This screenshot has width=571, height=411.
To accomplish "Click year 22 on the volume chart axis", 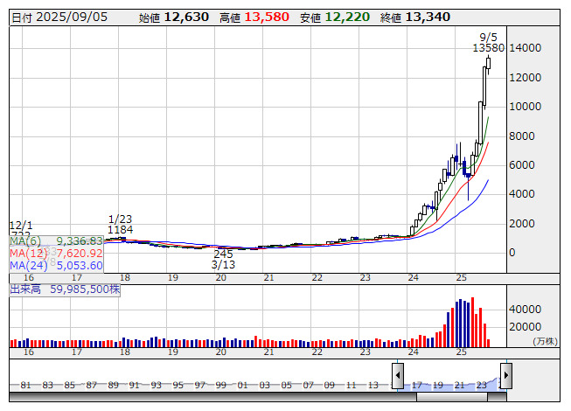I will click(317, 352).
